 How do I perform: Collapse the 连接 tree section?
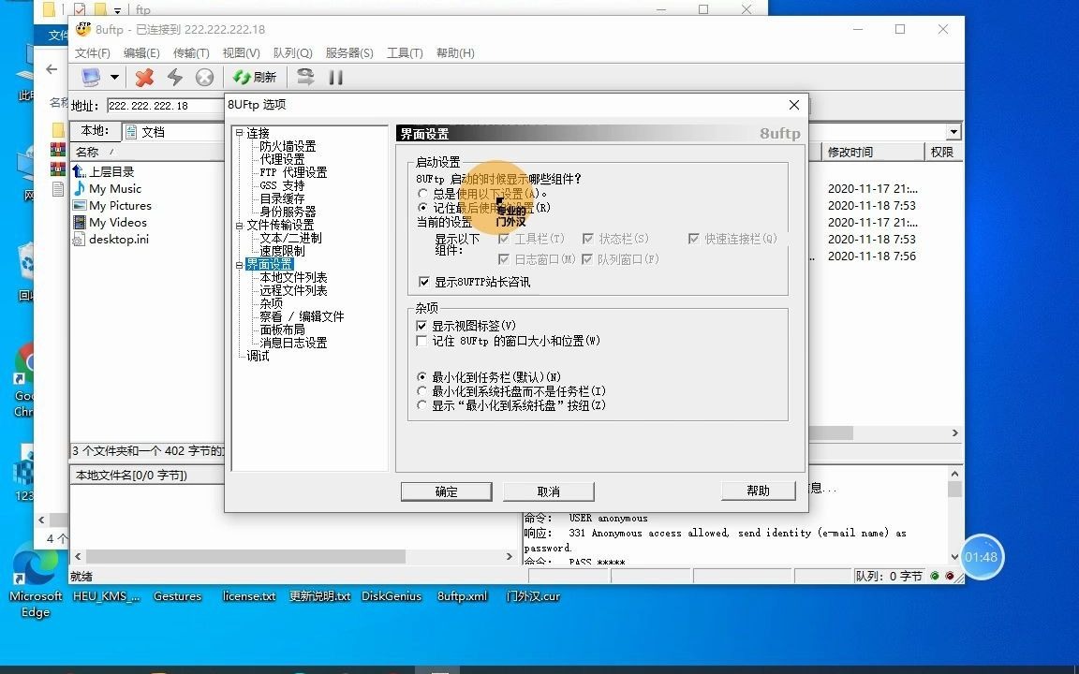tap(239, 132)
